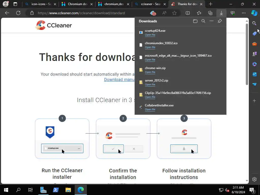Open more options in Downloads panel
This screenshot has height=195, width=260.
click(x=212, y=21)
